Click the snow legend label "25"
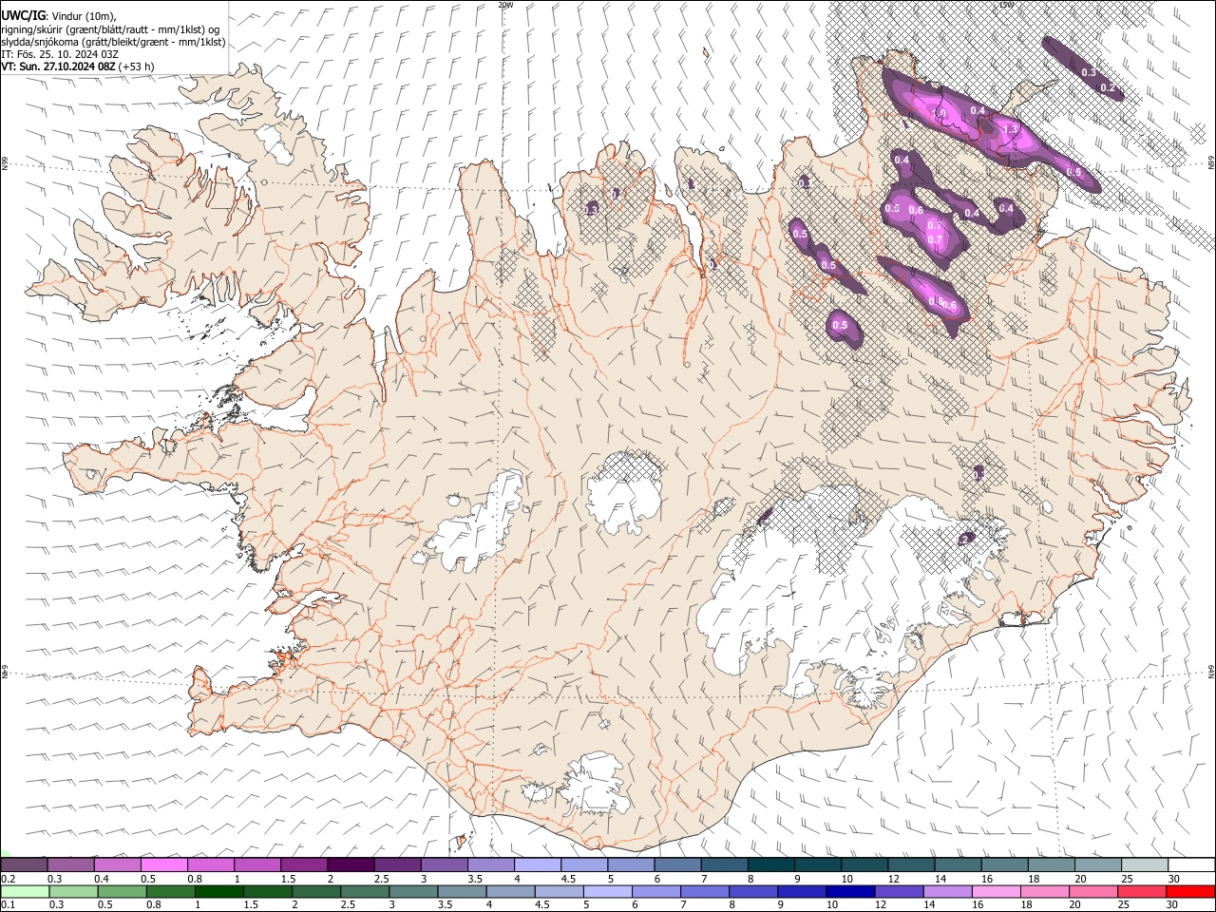The height and width of the screenshot is (912, 1216). pyautogui.click(x=1129, y=879)
